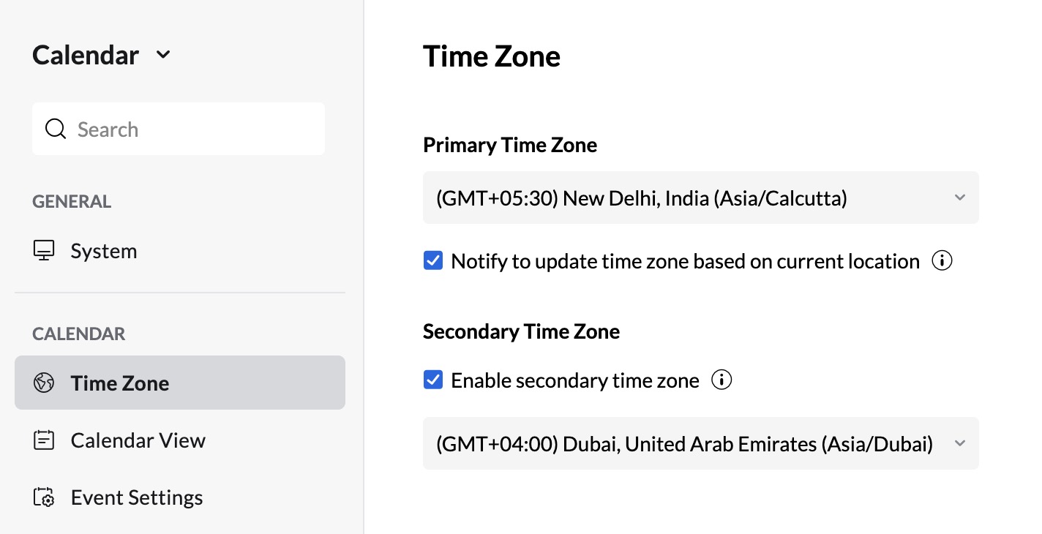Click the search magnifier icon
The width and height of the screenshot is (1042, 534).
click(56, 129)
